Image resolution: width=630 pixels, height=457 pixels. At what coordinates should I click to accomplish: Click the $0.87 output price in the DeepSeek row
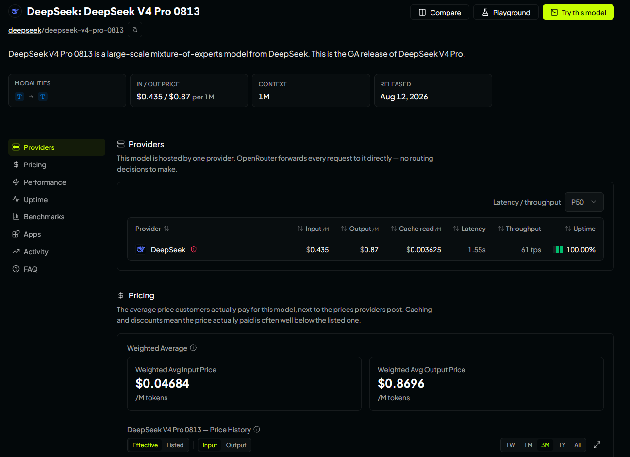pyautogui.click(x=369, y=250)
